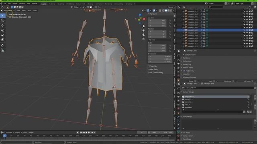257x144 pixels.
Task: Toggle X-Ray view in viewport header
Action: tap(160, 10)
